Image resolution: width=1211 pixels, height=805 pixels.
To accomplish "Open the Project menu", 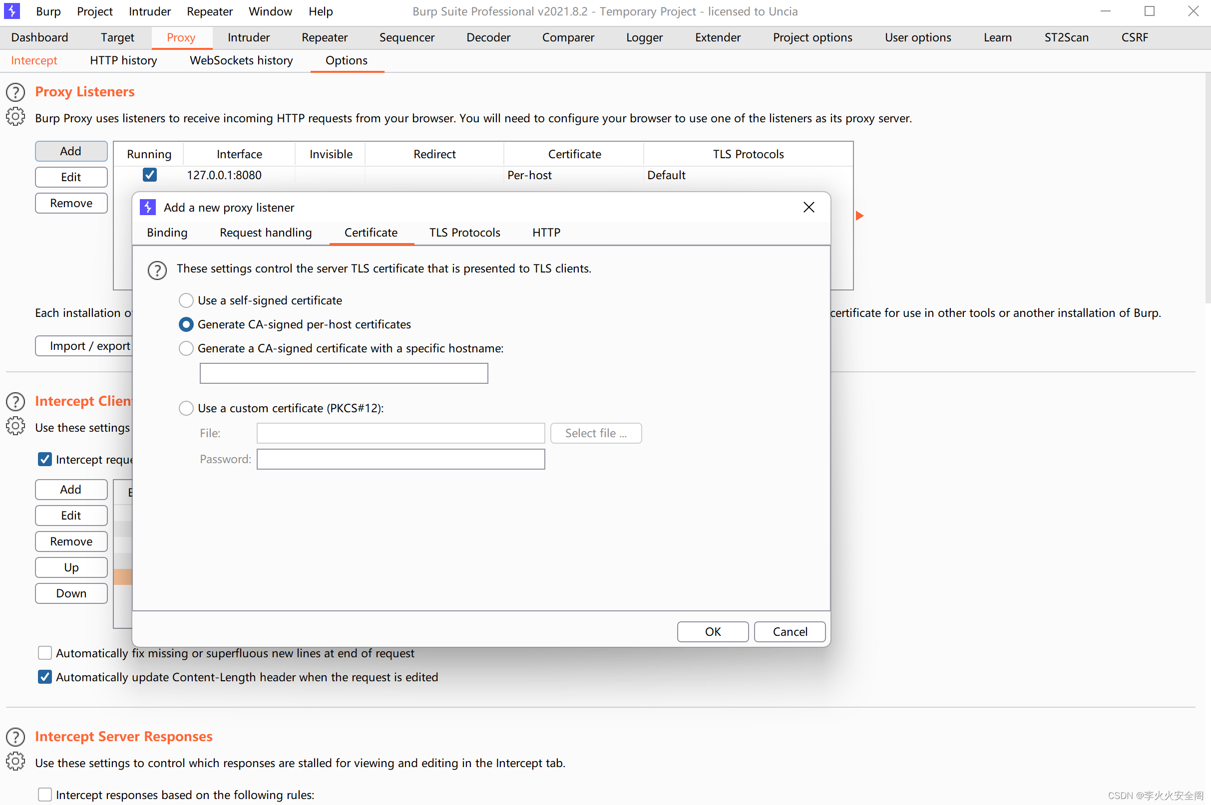I will pos(94,11).
